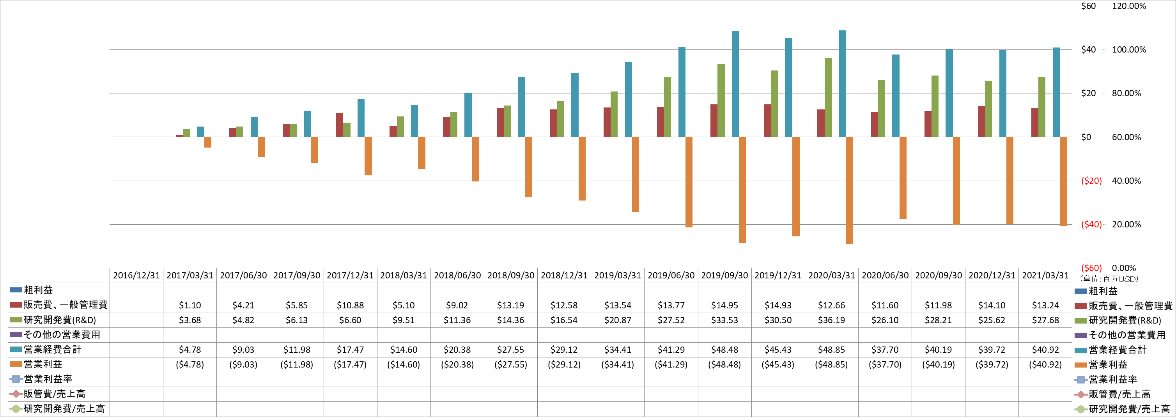Screen dimensions: 1176x417
Task: Select the $10.88 table cell
Action: coord(350,305)
